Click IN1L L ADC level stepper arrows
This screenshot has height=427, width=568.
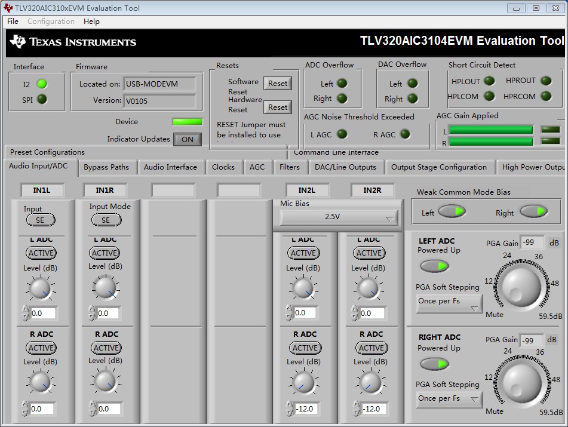pos(25,313)
